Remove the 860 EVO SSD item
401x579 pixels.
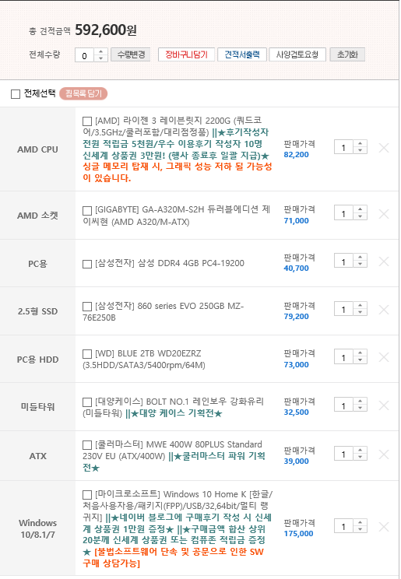point(384,310)
